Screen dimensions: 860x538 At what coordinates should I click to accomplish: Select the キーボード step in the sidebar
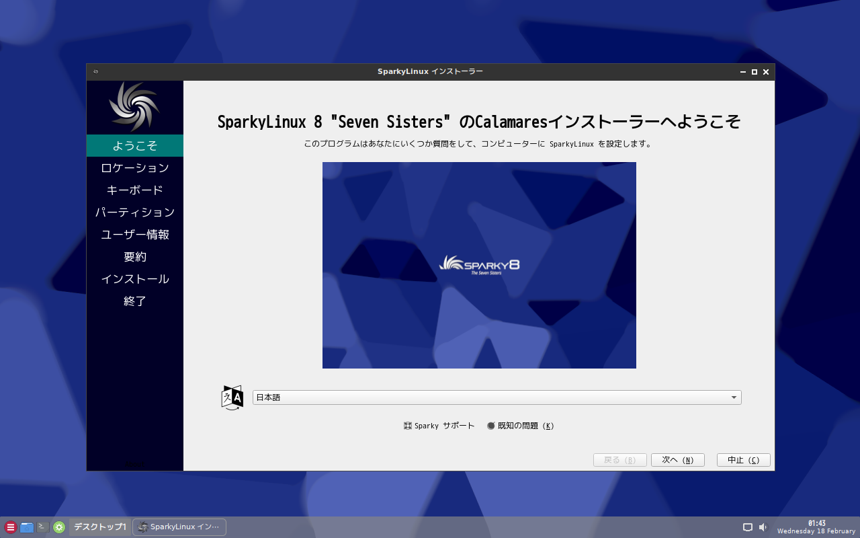[135, 190]
